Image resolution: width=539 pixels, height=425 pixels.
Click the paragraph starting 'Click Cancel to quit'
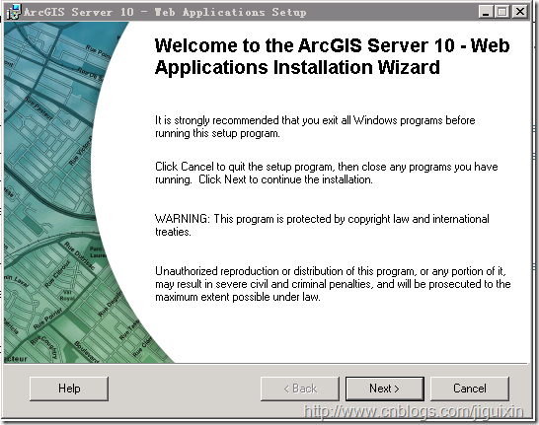point(326,173)
